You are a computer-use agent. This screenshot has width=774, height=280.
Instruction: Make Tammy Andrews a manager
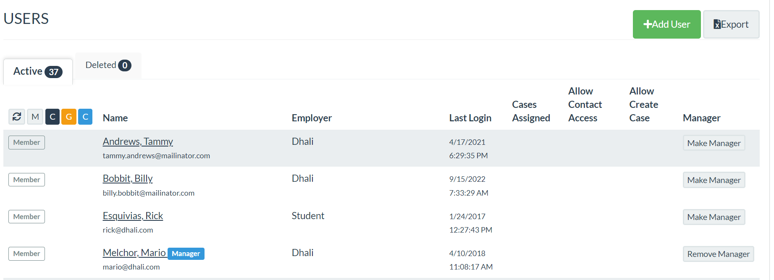point(714,143)
